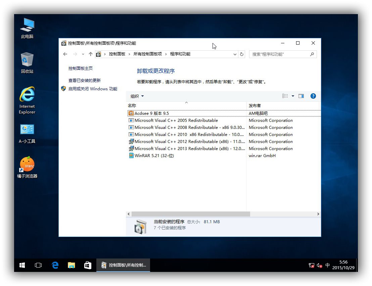Image resolution: width=372 pixels, height=286 pixels.
Task: Expand chevron after 所有控制面板项 breadcrumb
Action: click(166, 54)
